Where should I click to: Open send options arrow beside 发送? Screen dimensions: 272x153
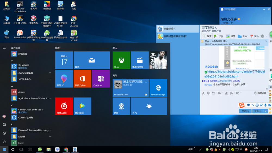point(266,111)
